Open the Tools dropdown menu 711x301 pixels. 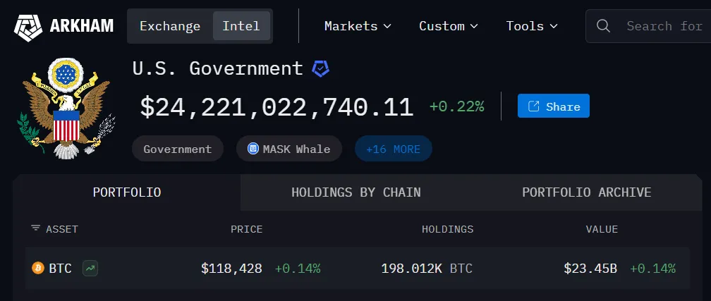[532, 26]
